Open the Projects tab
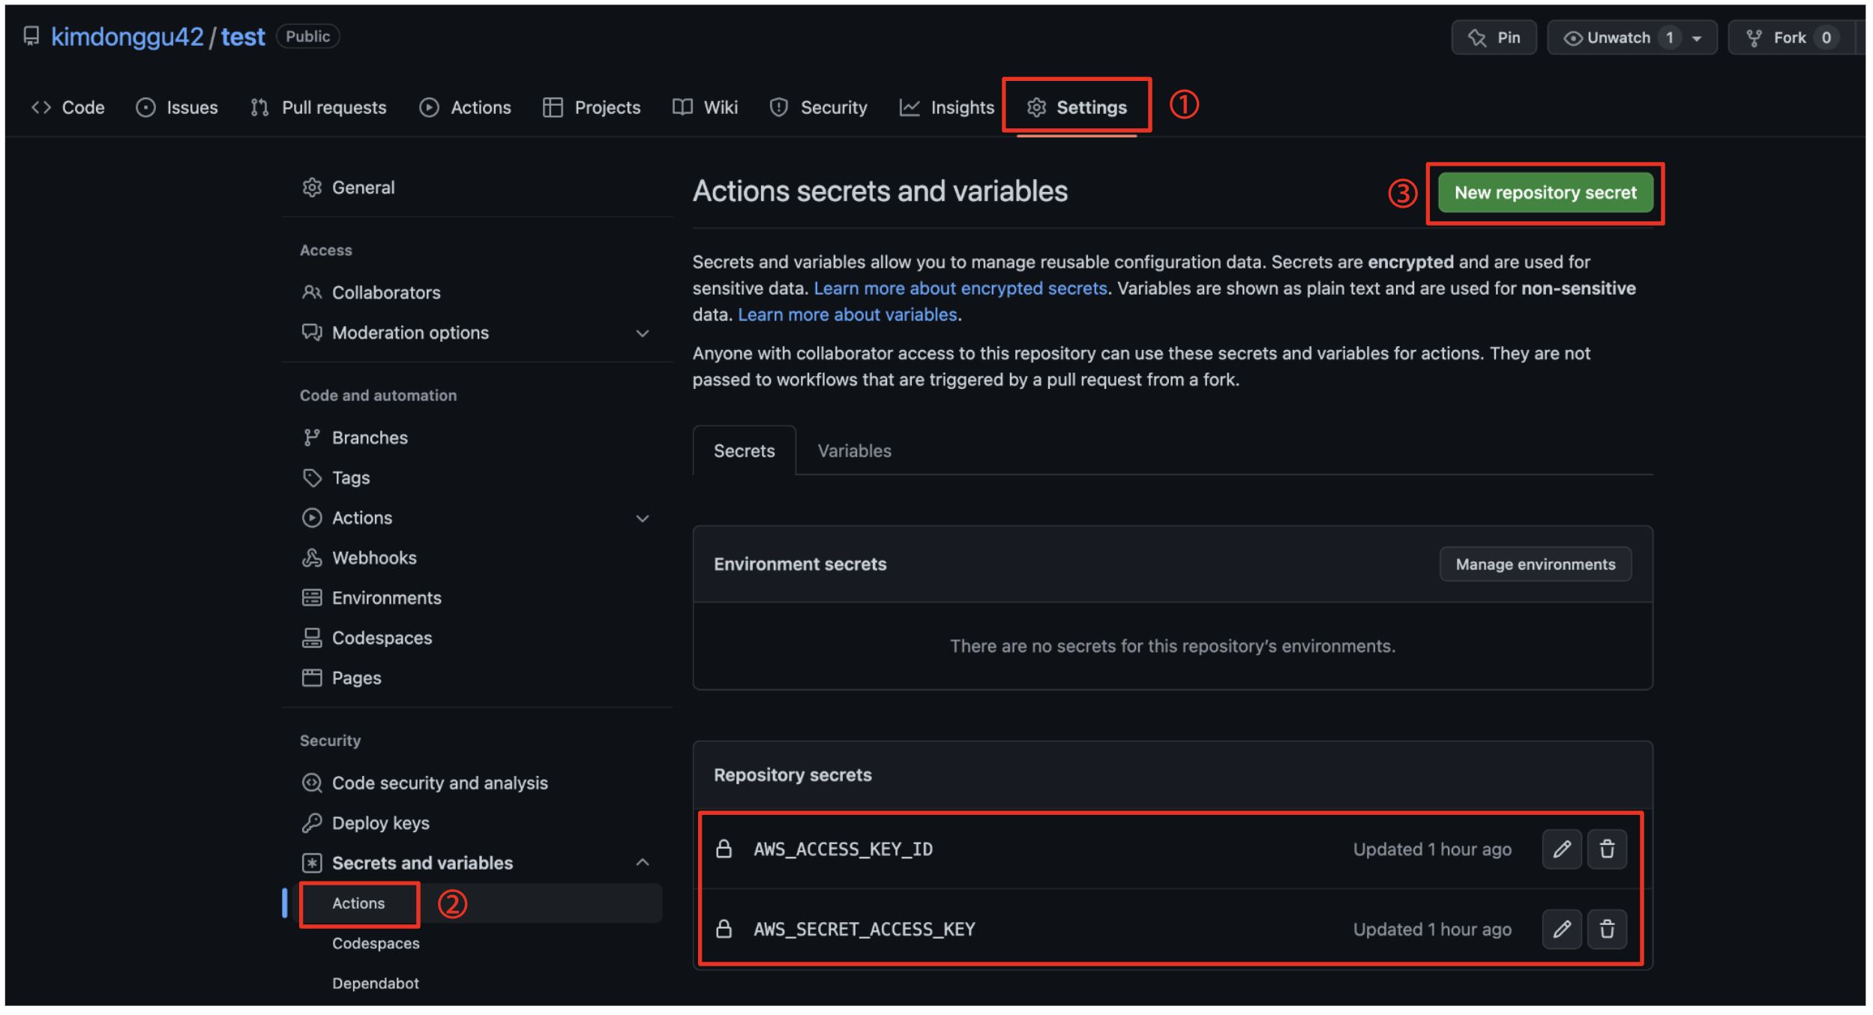 coord(592,108)
